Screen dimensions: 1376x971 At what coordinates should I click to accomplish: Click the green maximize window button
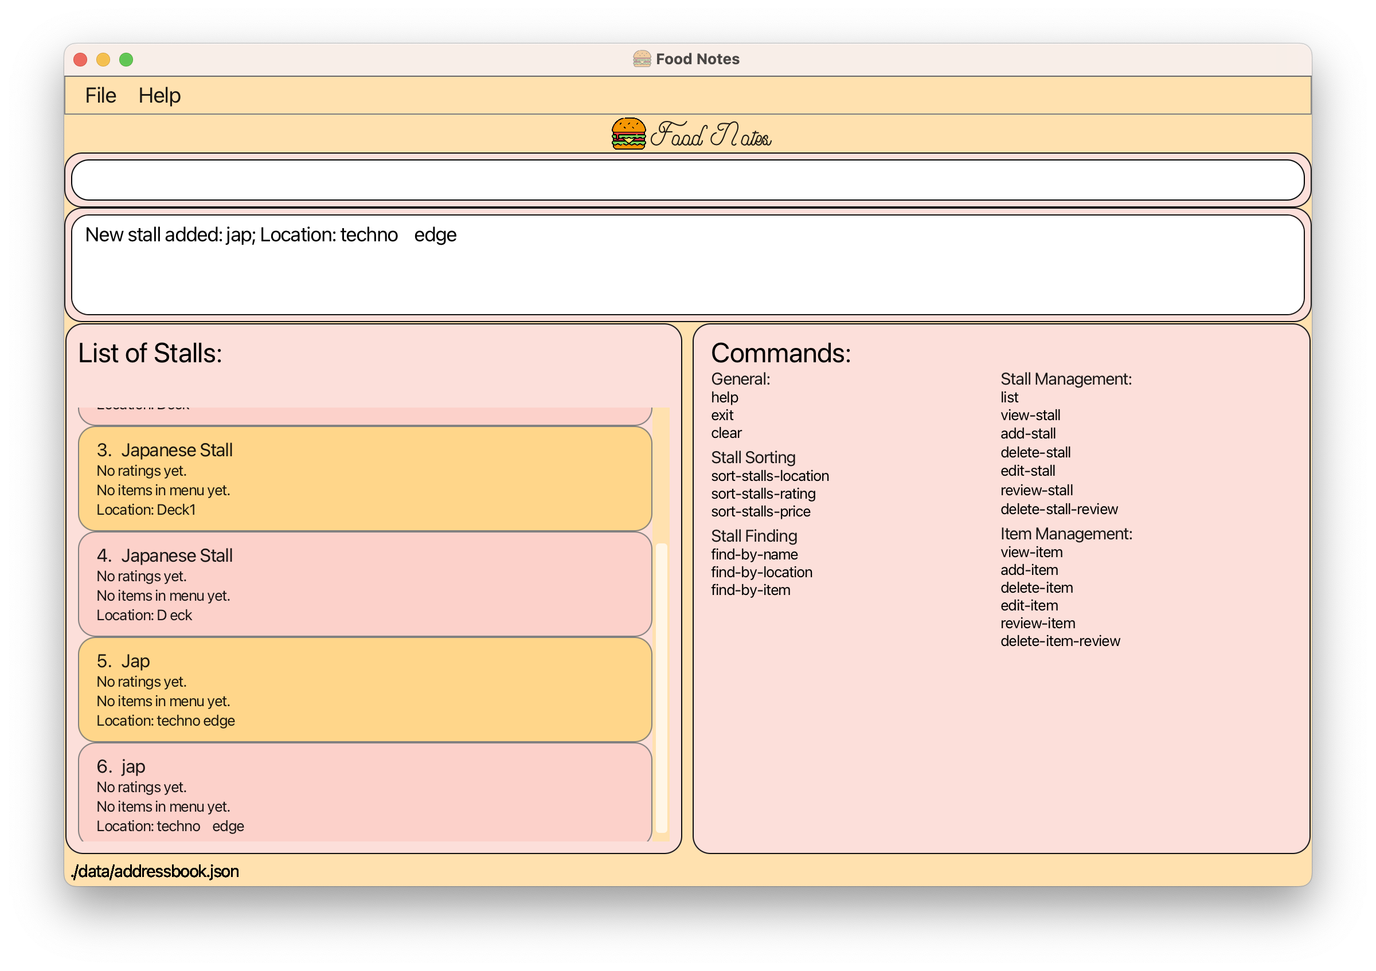(126, 59)
